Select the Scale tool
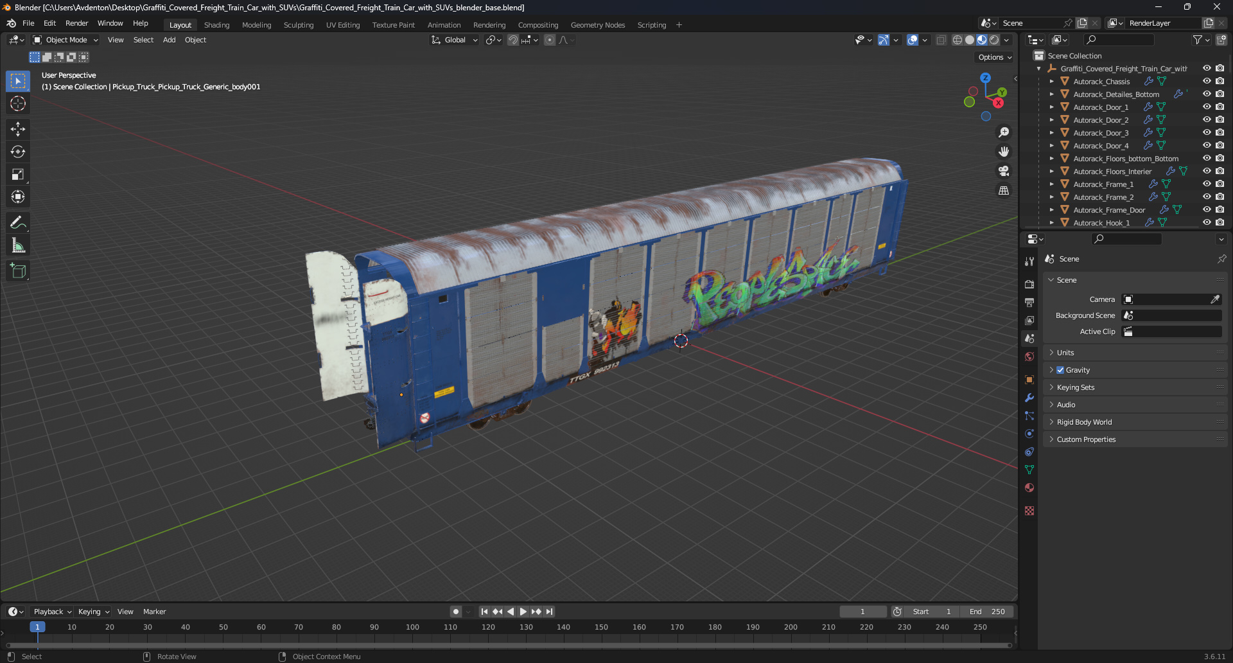The image size is (1233, 663). coord(18,174)
